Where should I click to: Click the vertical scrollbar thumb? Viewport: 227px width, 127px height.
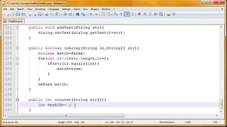point(221,104)
